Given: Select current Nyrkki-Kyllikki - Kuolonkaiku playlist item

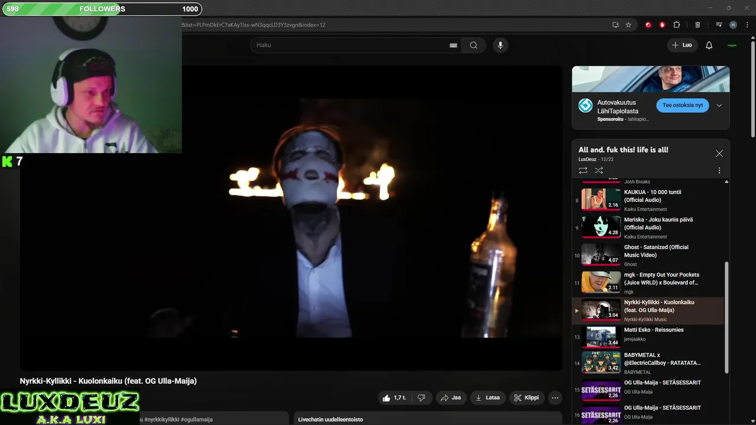Looking at the screenshot, I should [648, 310].
